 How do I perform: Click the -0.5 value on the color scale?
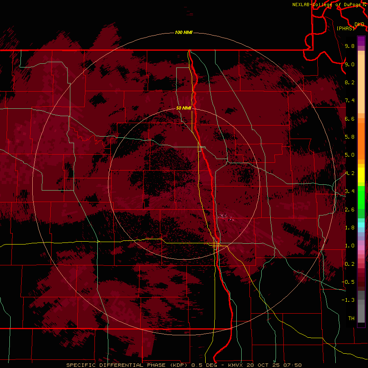pos(348,282)
